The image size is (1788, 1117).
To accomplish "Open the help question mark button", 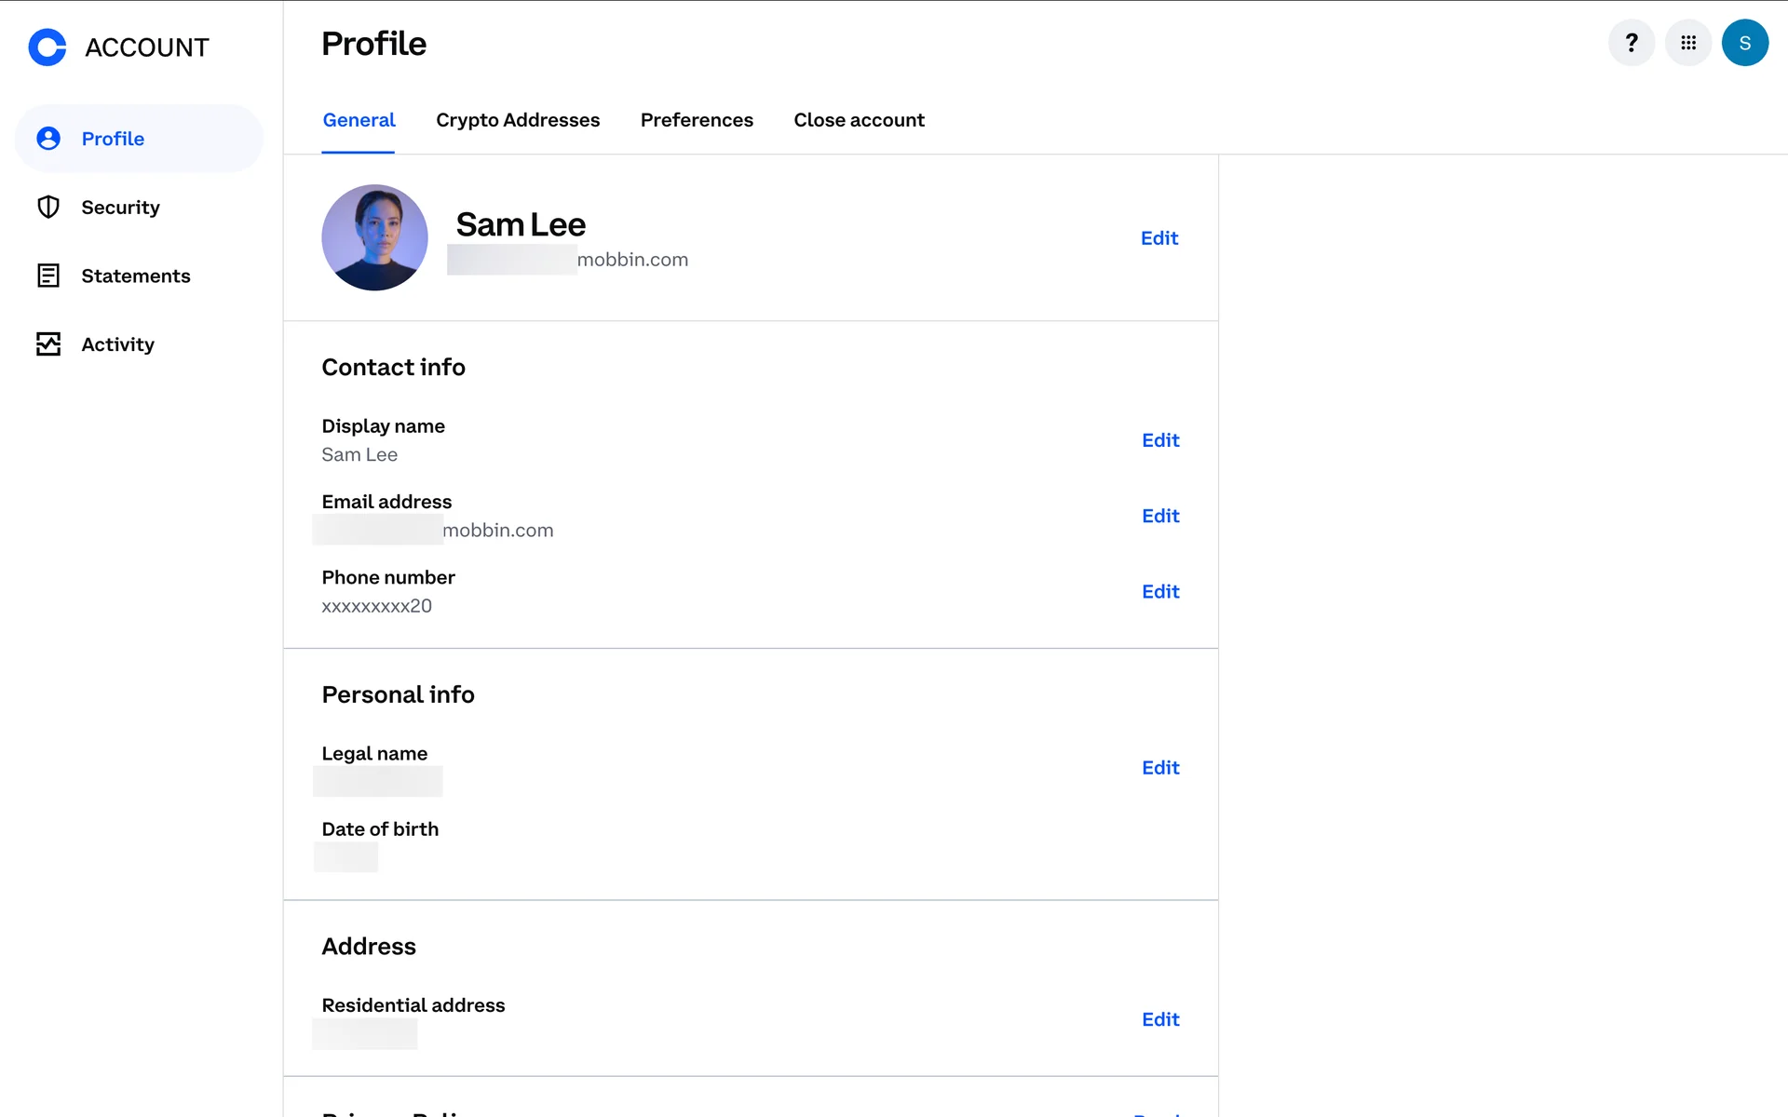I will click(x=1632, y=43).
